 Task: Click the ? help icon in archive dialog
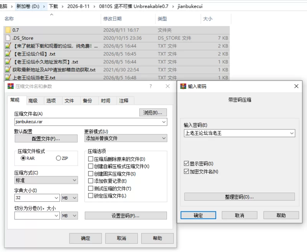[x=150, y=86]
